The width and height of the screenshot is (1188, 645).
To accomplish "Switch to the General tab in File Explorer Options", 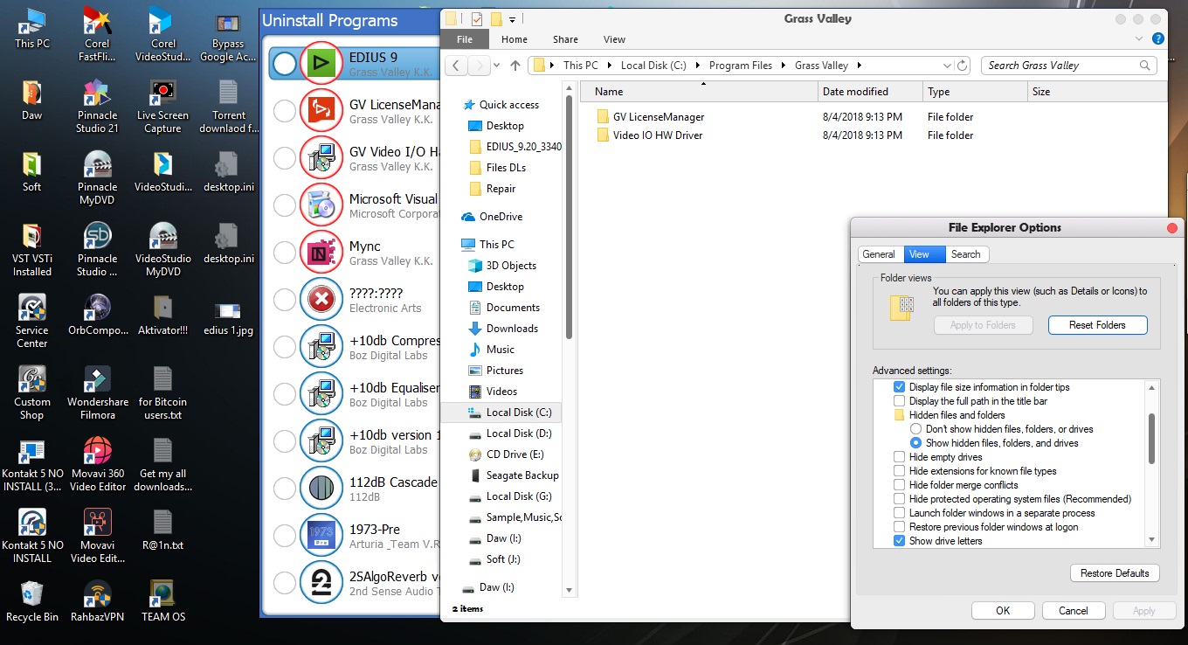I will click(879, 254).
